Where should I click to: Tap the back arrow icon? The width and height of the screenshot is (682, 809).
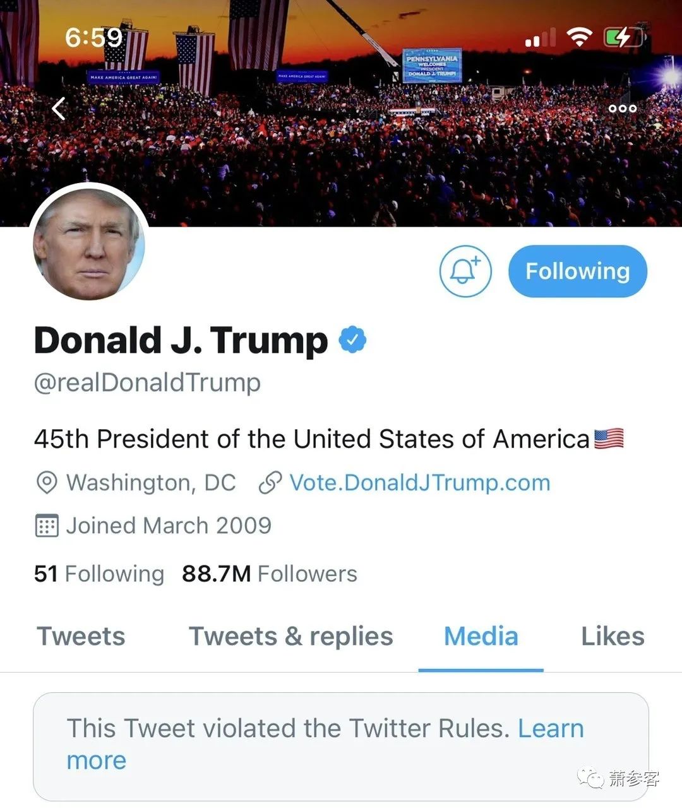pos(59,109)
